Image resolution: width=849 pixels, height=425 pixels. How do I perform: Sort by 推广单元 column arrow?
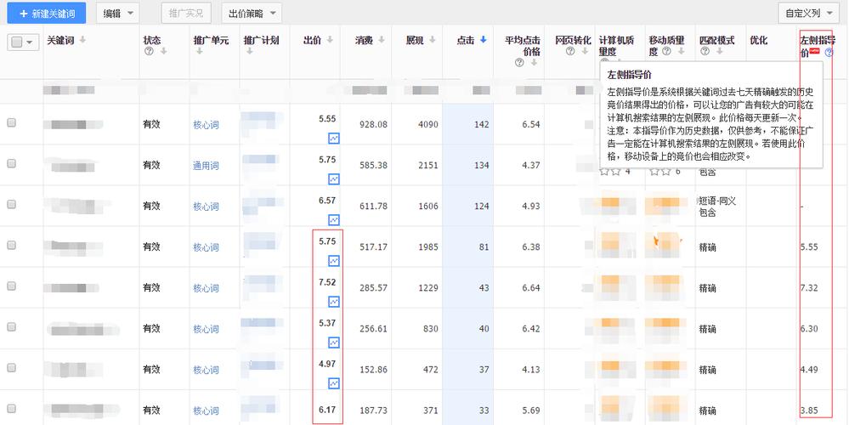click(x=199, y=52)
